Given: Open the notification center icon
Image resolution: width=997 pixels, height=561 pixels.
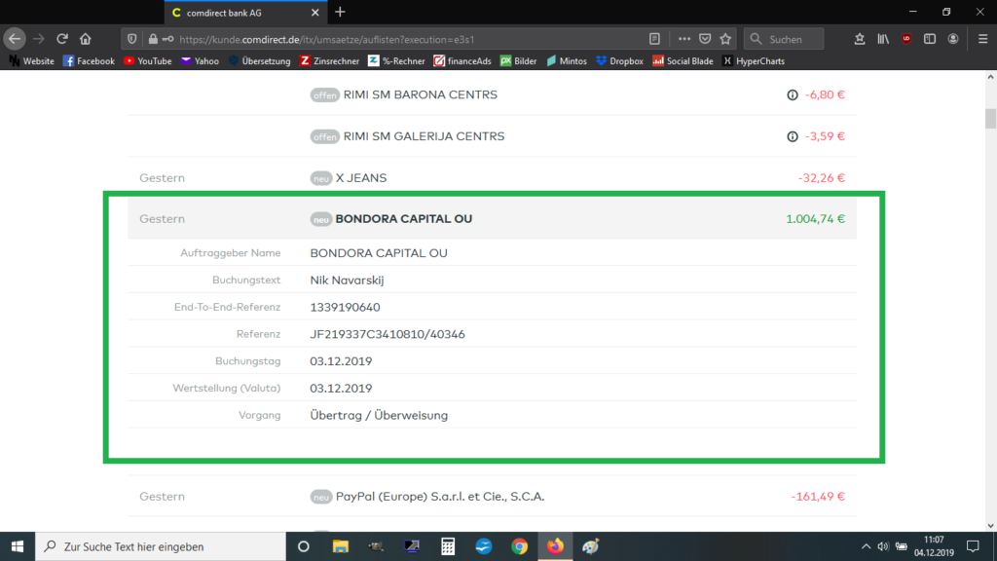Looking at the screenshot, I should tap(973, 546).
